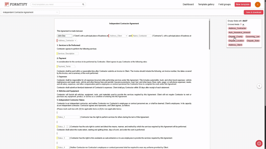Viewport: 266px width, 149px height.
Task: Open the Address_Contractor dropdown field
Action: pyautogui.click(x=67, y=40)
